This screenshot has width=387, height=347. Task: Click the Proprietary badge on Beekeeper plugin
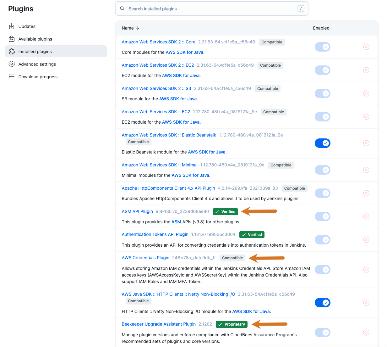click(232, 324)
